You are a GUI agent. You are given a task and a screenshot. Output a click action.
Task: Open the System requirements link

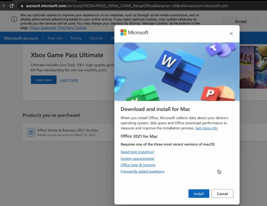pyautogui.click(x=137, y=158)
